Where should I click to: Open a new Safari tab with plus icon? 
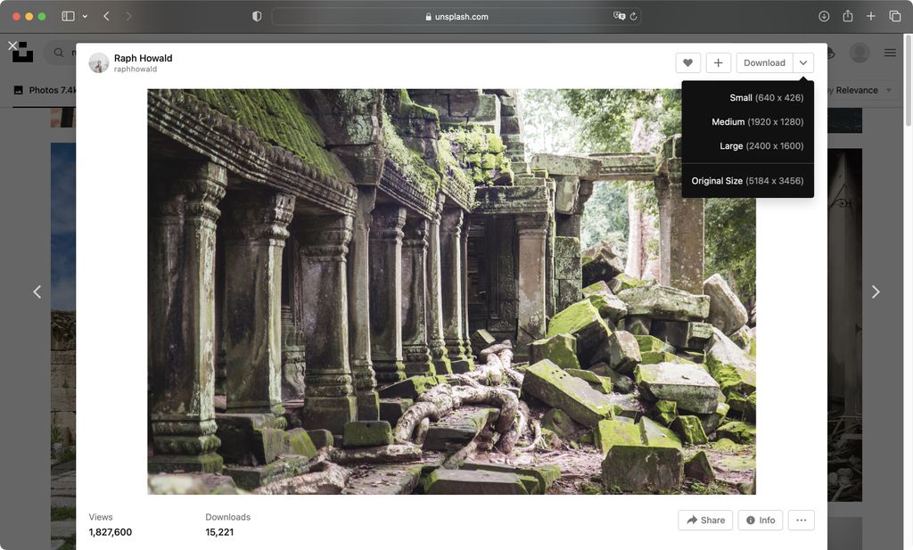click(x=870, y=15)
